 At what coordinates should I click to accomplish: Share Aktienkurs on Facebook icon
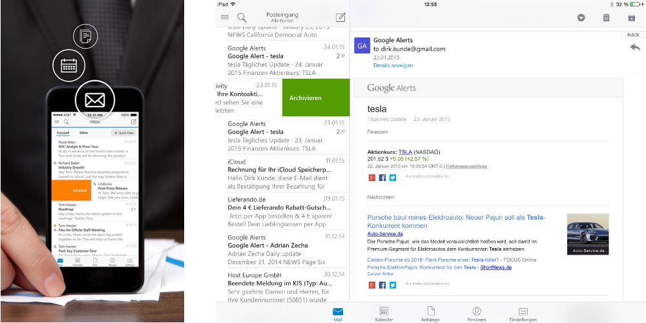click(382, 178)
